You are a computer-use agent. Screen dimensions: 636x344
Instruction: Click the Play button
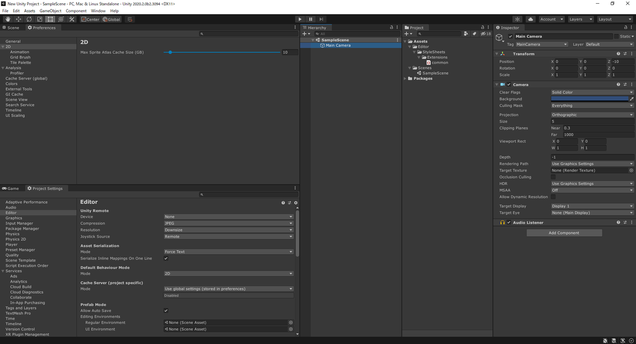tap(300, 19)
